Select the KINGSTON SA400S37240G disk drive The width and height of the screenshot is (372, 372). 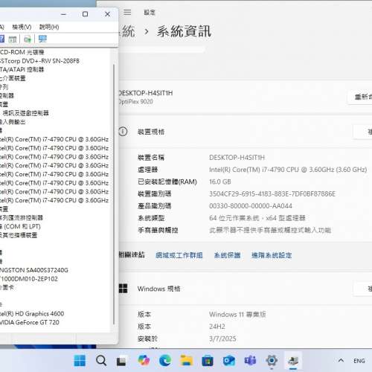tap(34, 270)
